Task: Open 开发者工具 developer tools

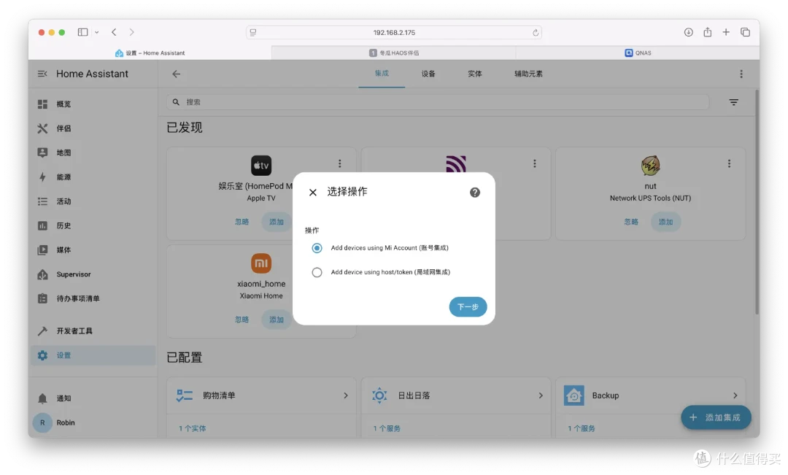Action: point(93,331)
